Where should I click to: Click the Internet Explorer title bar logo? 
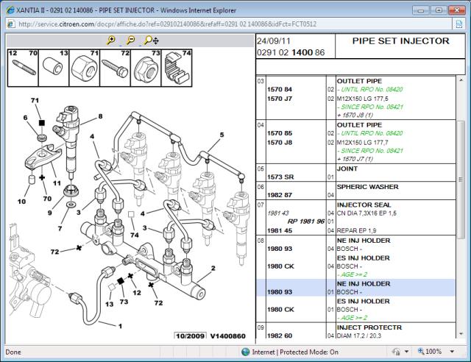[10, 10]
